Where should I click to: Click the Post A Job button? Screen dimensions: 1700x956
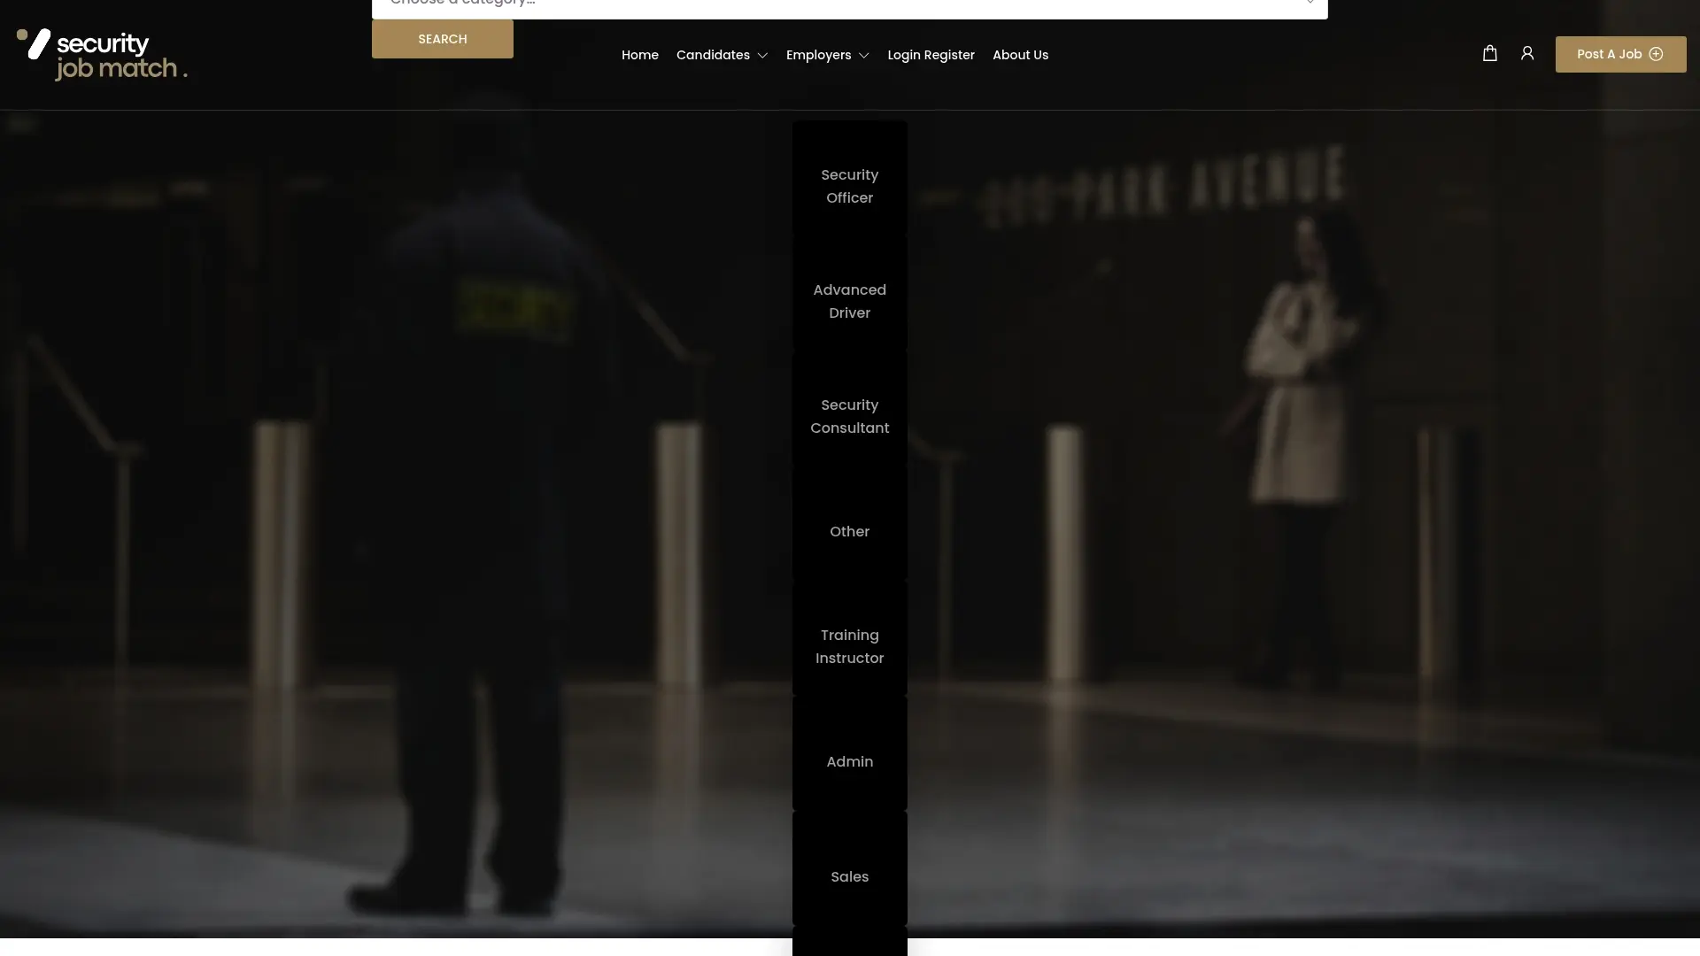[x=1620, y=54]
